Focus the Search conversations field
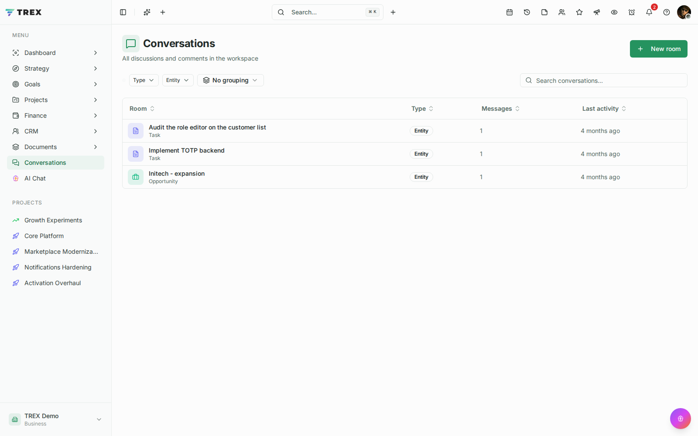This screenshot has width=698, height=436. (604, 80)
